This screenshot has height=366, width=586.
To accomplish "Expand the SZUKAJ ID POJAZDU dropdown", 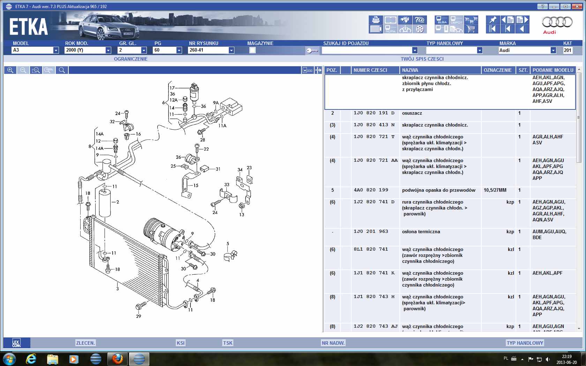I will (415, 50).
